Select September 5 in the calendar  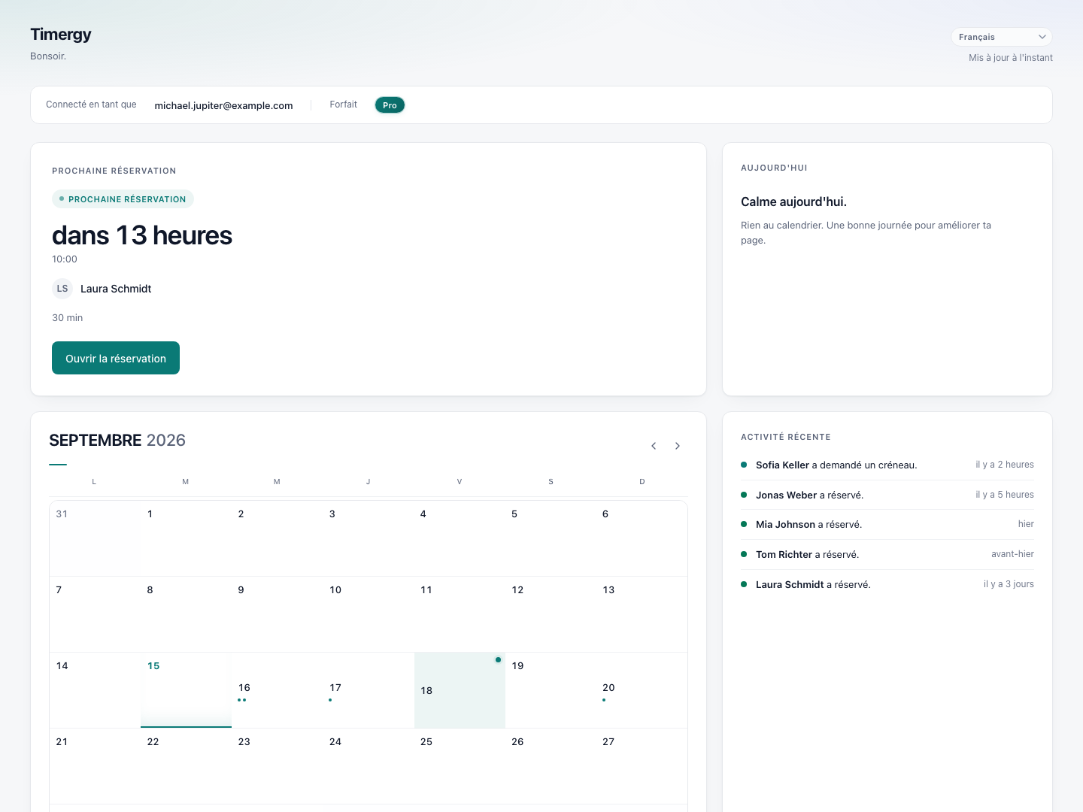(x=551, y=538)
